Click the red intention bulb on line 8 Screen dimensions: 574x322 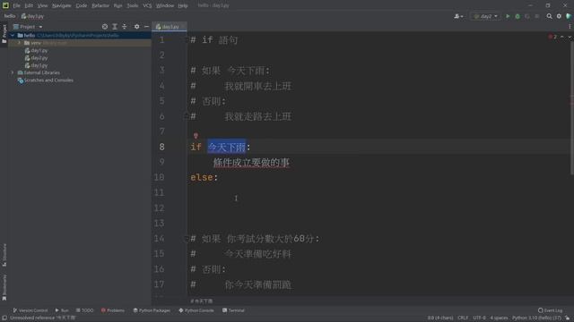coord(196,136)
